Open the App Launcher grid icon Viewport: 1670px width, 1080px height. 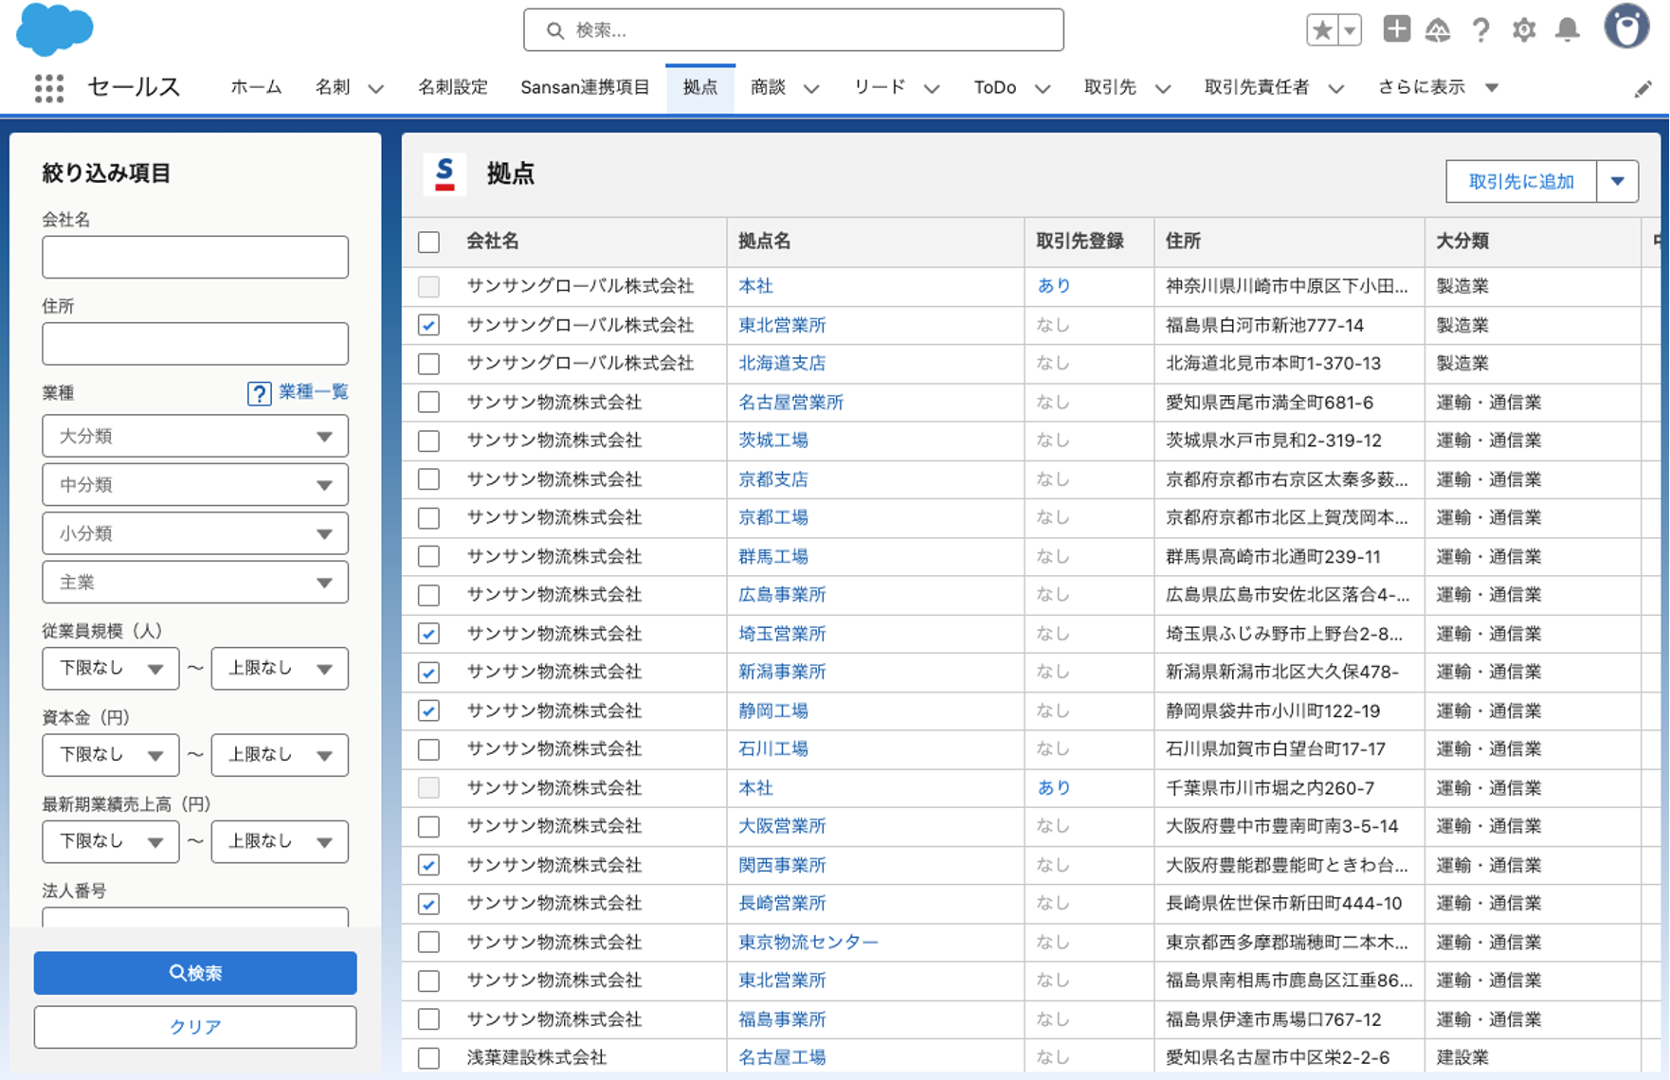coord(48,88)
